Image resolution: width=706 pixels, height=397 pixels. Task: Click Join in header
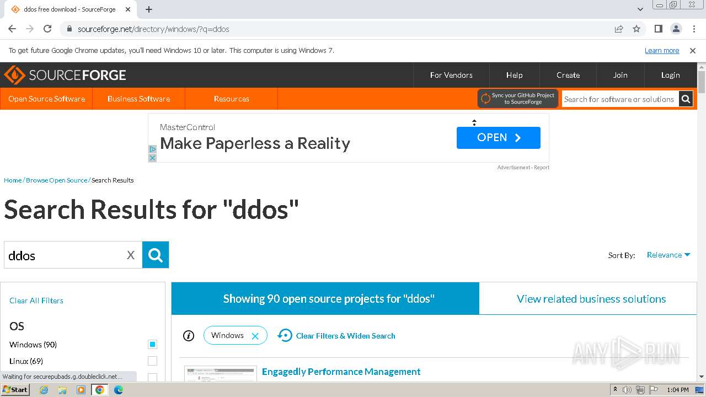(620, 75)
